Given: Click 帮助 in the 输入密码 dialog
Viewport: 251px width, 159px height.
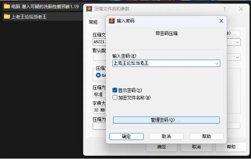Looking at the screenshot, I should point(207,137).
